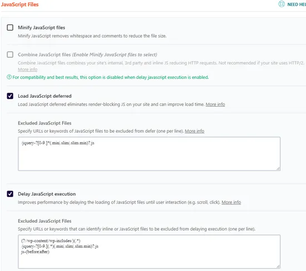Viewport: 306px width, 271px height.
Task: Click the js-(before|after) line in the textarea
Action: 35,252
